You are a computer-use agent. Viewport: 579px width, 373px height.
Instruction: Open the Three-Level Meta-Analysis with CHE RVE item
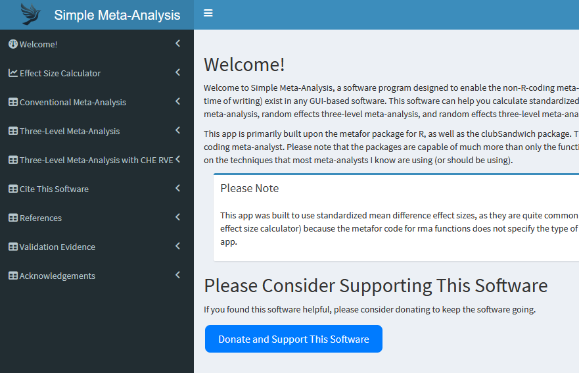[96, 160]
